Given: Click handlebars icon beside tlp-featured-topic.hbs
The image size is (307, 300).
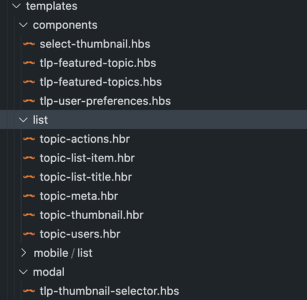Looking at the screenshot, I should pos(29,63).
